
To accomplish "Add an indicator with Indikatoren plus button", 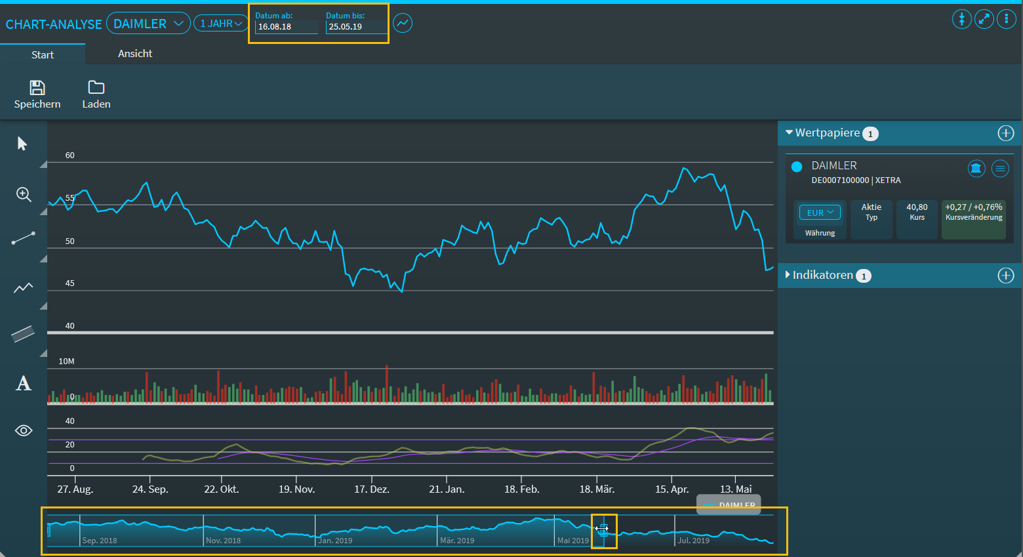I will pos(1005,276).
